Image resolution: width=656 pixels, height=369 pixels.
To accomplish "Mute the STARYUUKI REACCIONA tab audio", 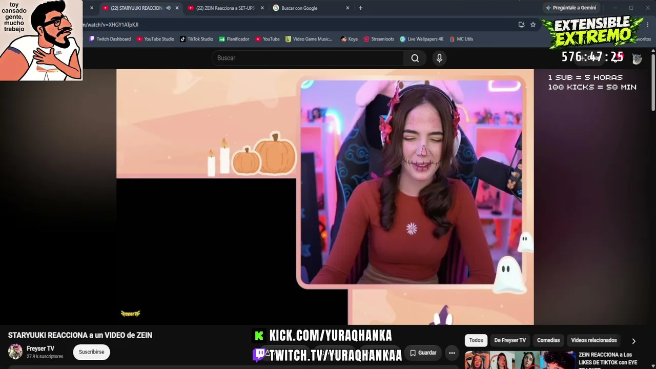I will tap(168, 8).
